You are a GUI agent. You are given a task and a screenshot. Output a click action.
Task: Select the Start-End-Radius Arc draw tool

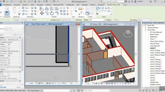point(97,11)
